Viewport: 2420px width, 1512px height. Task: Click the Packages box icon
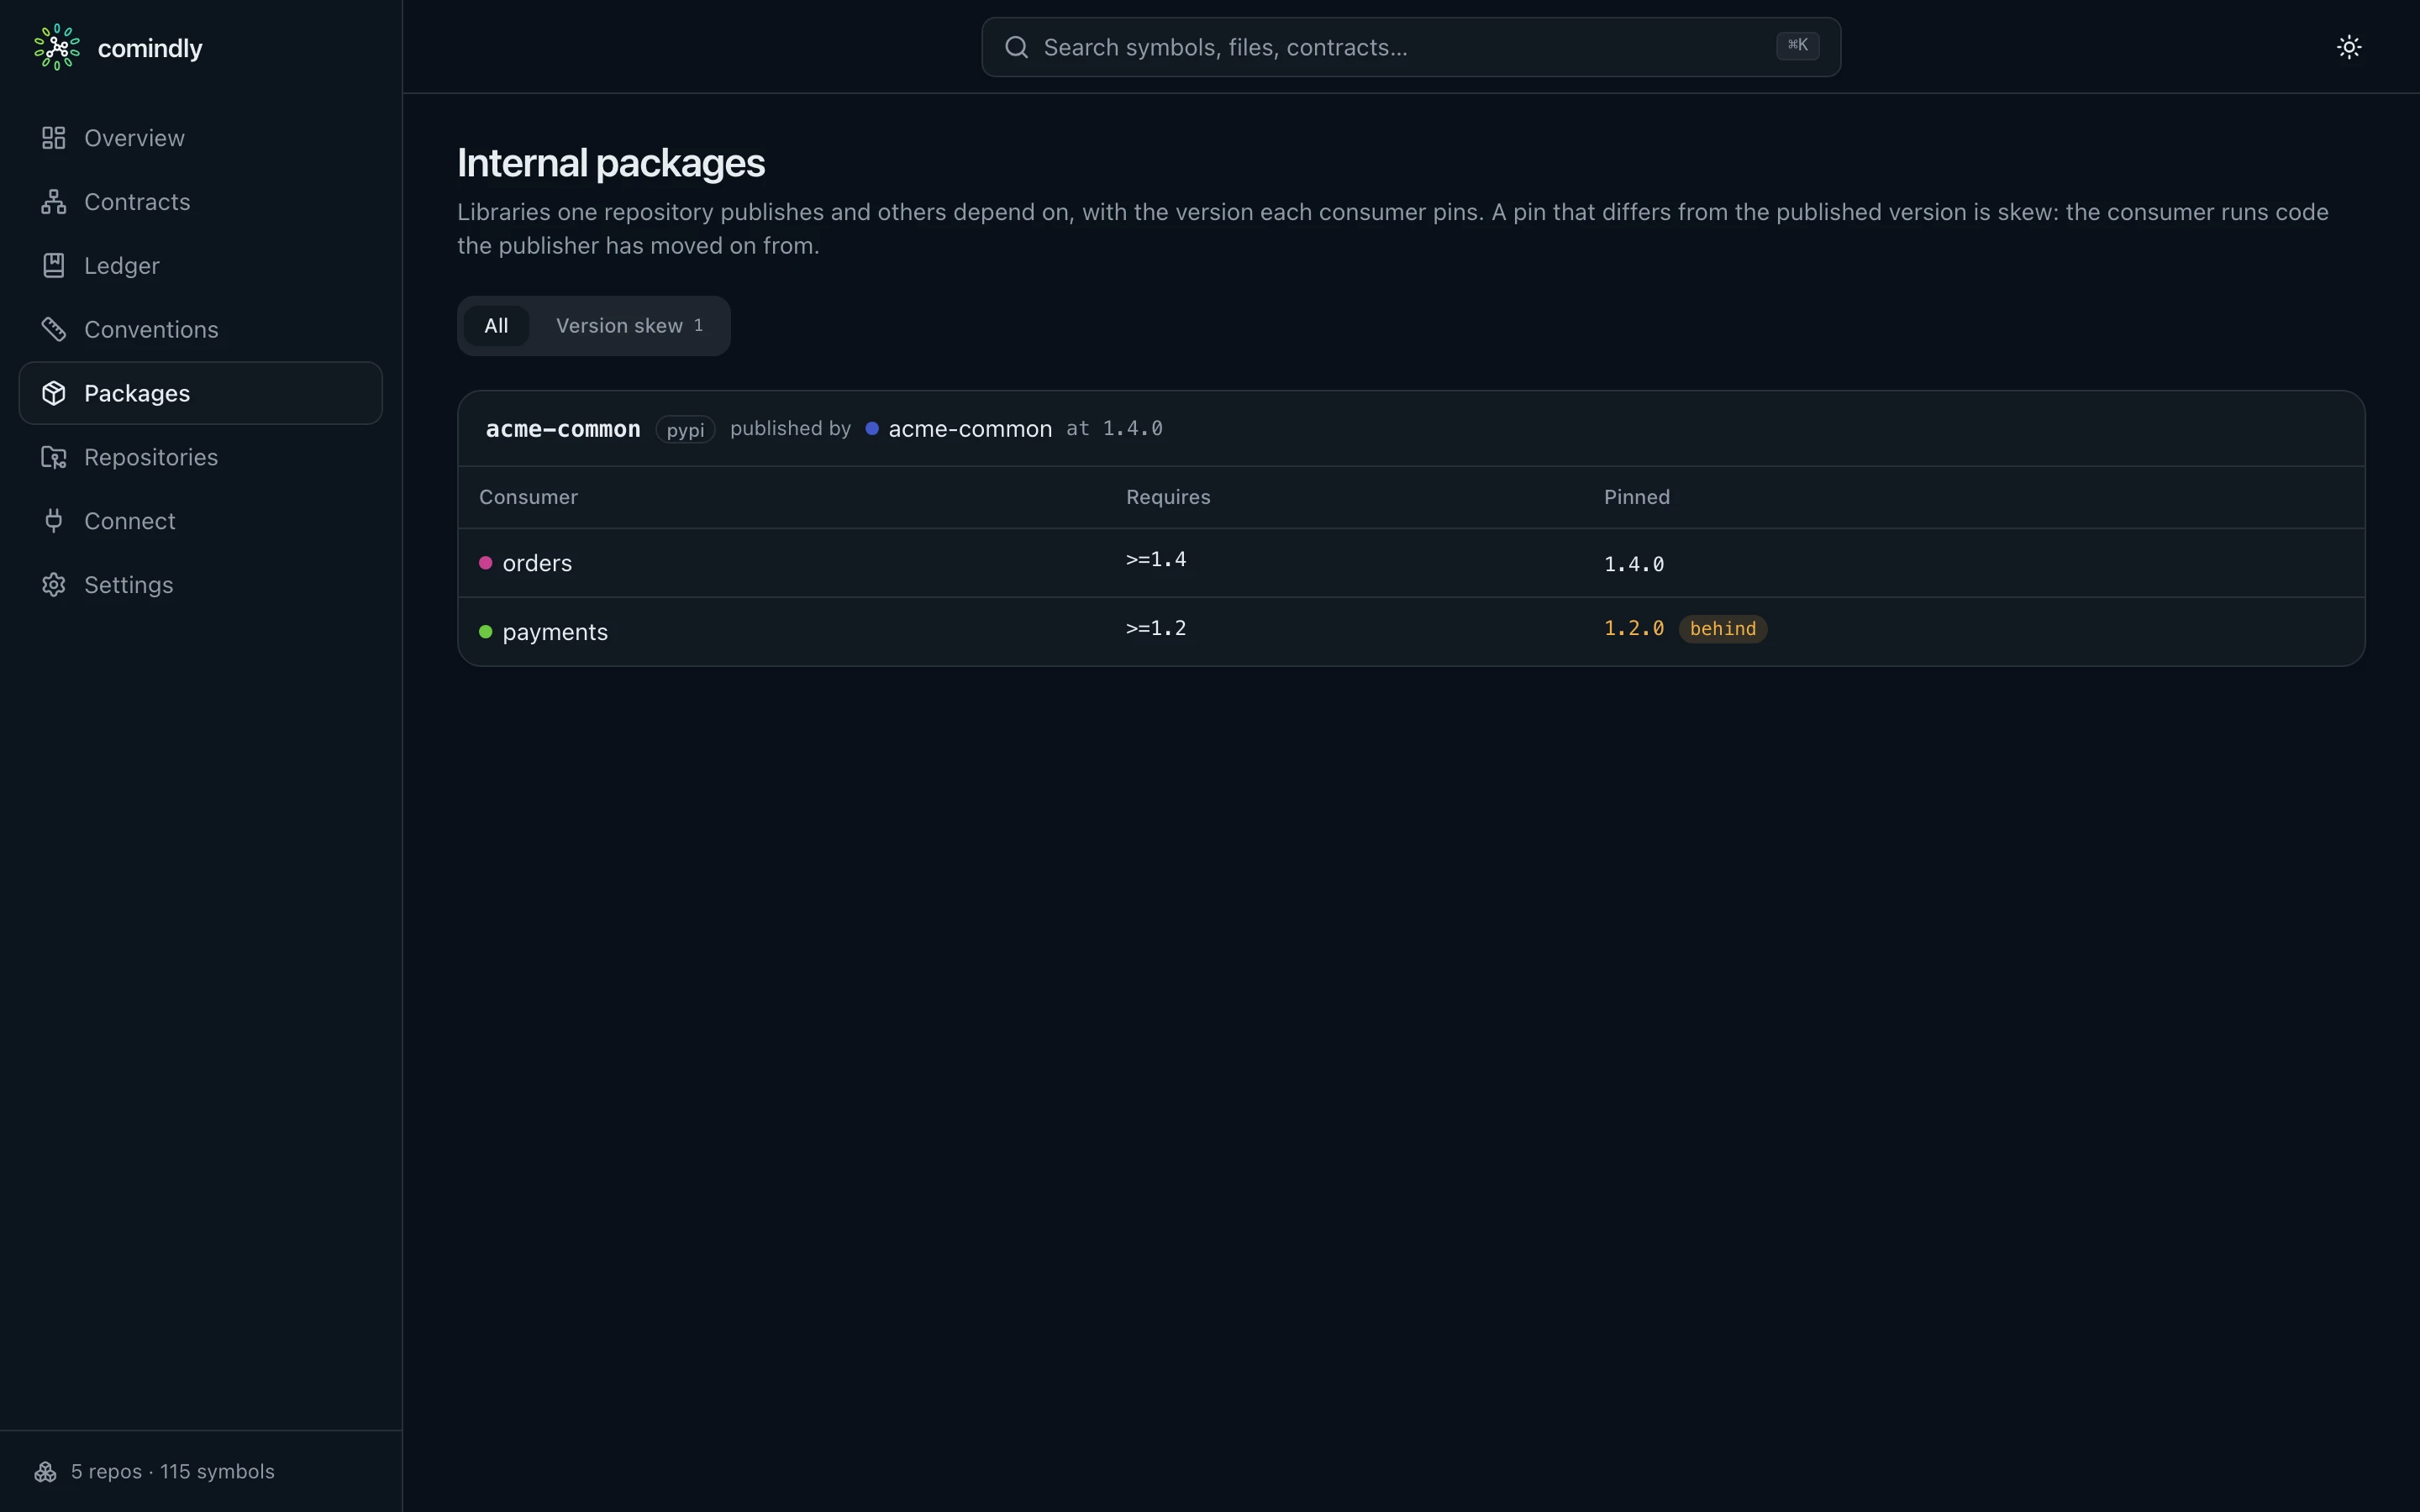pos(54,393)
